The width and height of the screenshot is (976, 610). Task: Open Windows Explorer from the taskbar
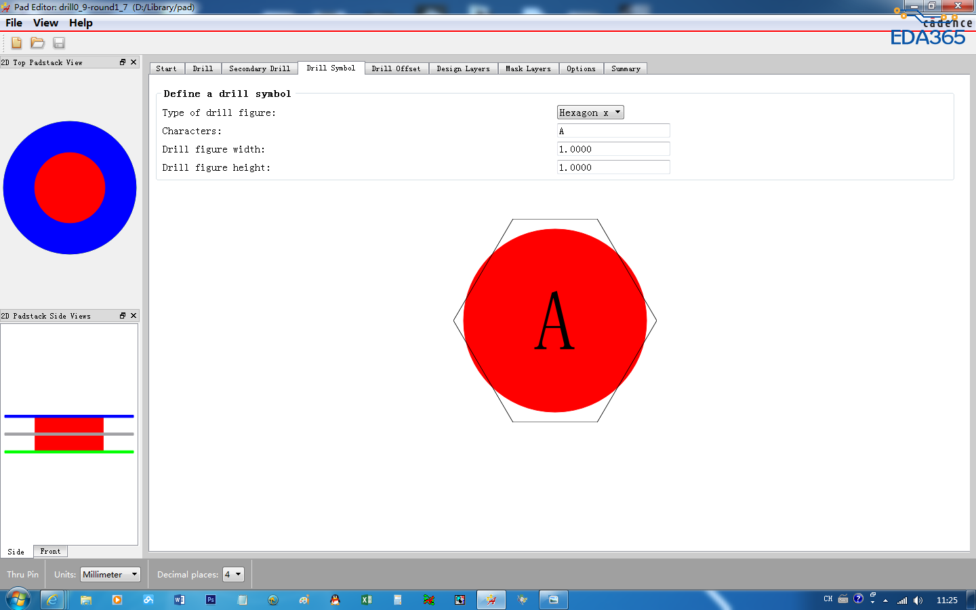(86, 600)
